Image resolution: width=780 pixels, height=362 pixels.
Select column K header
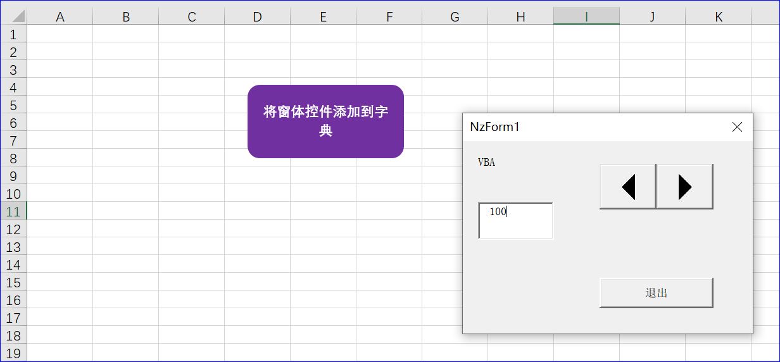719,16
